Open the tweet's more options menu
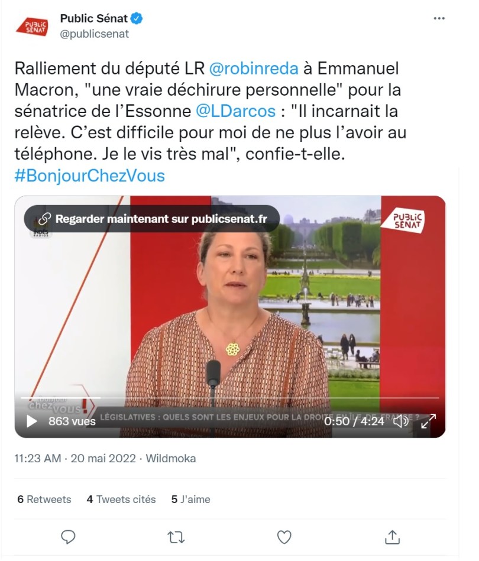 coord(439,18)
